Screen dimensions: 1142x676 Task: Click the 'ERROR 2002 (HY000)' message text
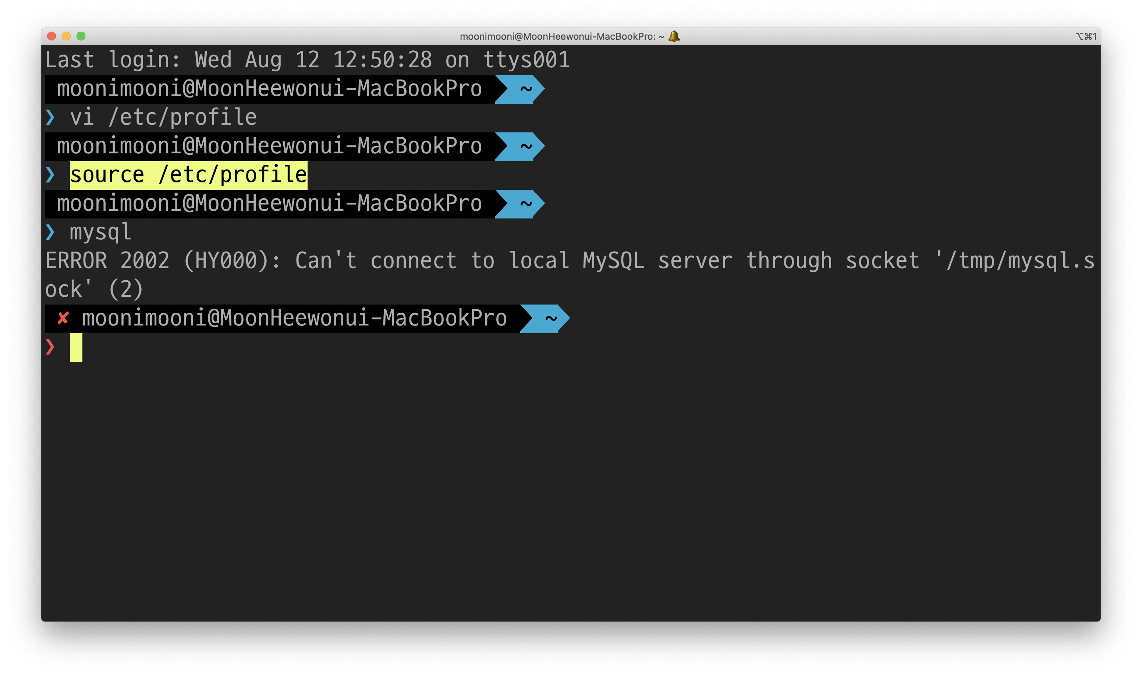click(x=157, y=261)
